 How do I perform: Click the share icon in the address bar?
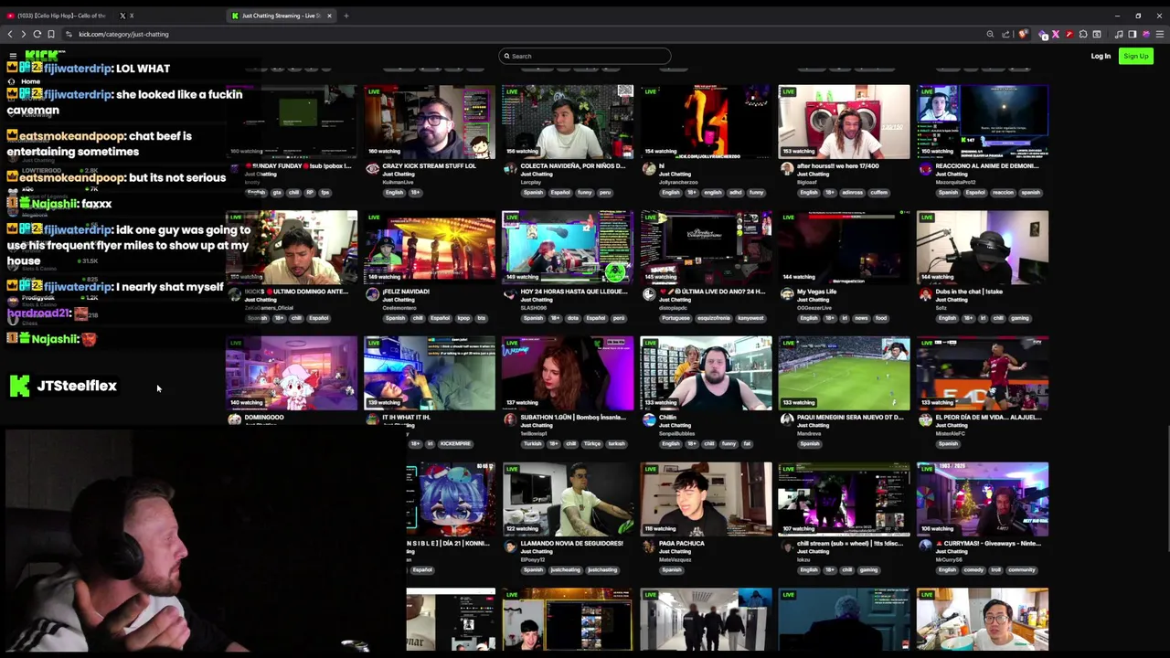click(1006, 34)
